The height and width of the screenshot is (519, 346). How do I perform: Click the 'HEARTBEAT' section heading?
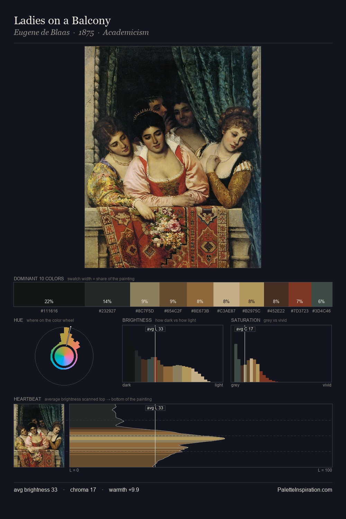[x=27, y=399]
